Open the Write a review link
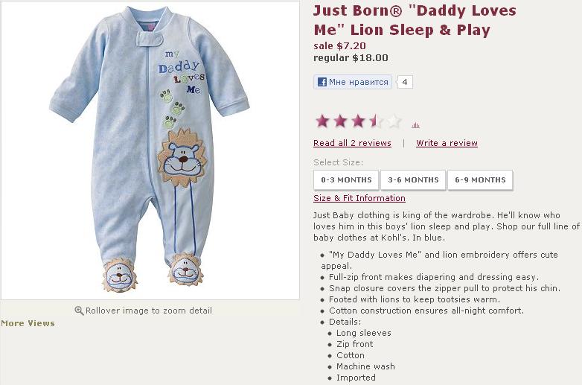The height and width of the screenshot is (385, 582). tap(447, 143)
